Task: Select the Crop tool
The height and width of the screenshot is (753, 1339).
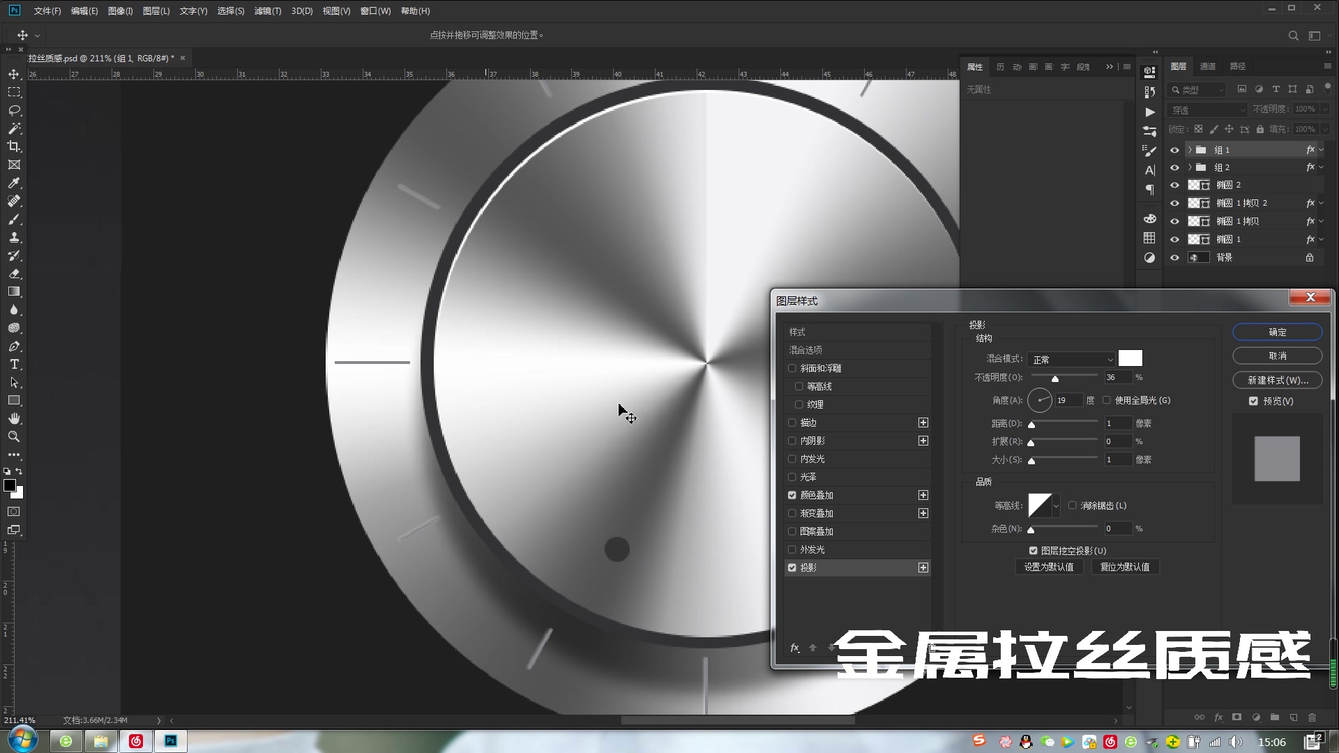Action: coord(14,146)
